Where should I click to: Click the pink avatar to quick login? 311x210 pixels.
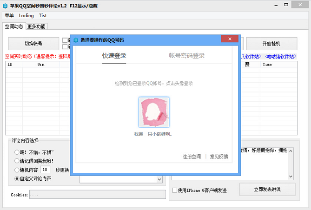154,112
